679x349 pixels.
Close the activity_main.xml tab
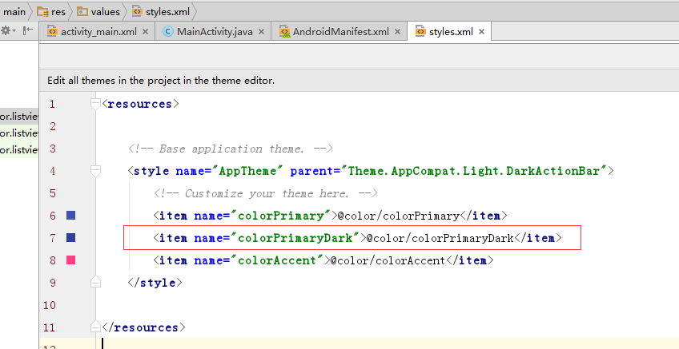tap(145, 31)
